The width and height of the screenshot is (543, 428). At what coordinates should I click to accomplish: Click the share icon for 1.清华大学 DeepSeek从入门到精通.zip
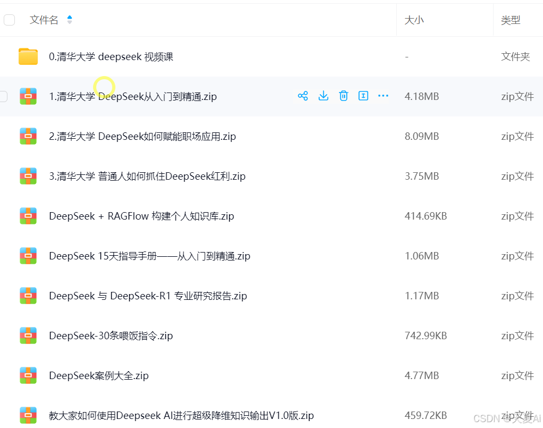tap(303, 96)
